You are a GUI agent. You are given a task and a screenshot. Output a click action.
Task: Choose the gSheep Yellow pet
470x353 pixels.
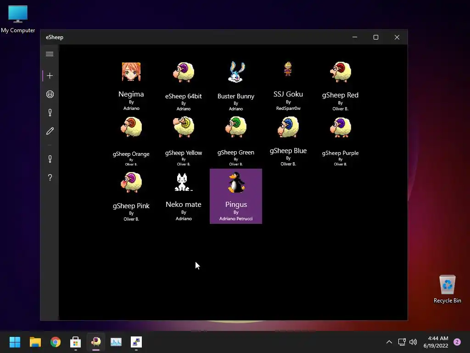click(184, 141)
